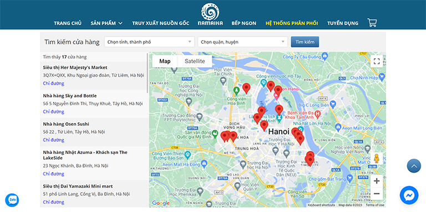Click the Học Viện Quân Y marker

(x=237, y=186)
